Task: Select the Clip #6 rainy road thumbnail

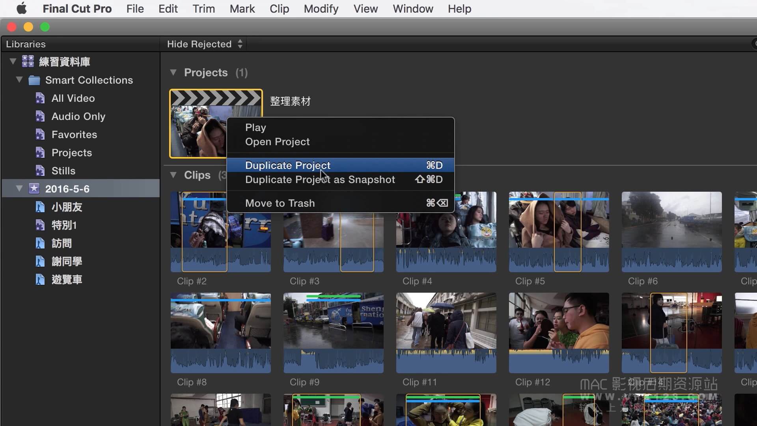Action: pyautogui.click(x=671, y=232)
